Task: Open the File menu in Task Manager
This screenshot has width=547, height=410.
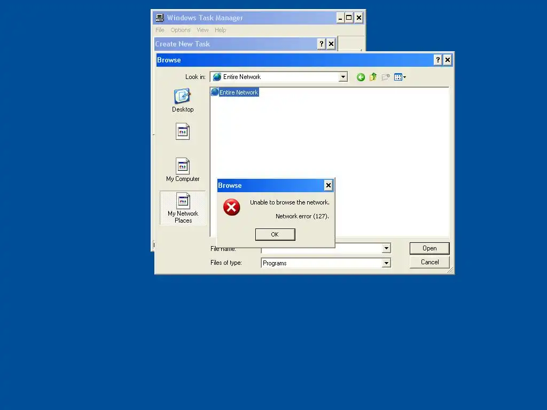Action: click(160, 30)
